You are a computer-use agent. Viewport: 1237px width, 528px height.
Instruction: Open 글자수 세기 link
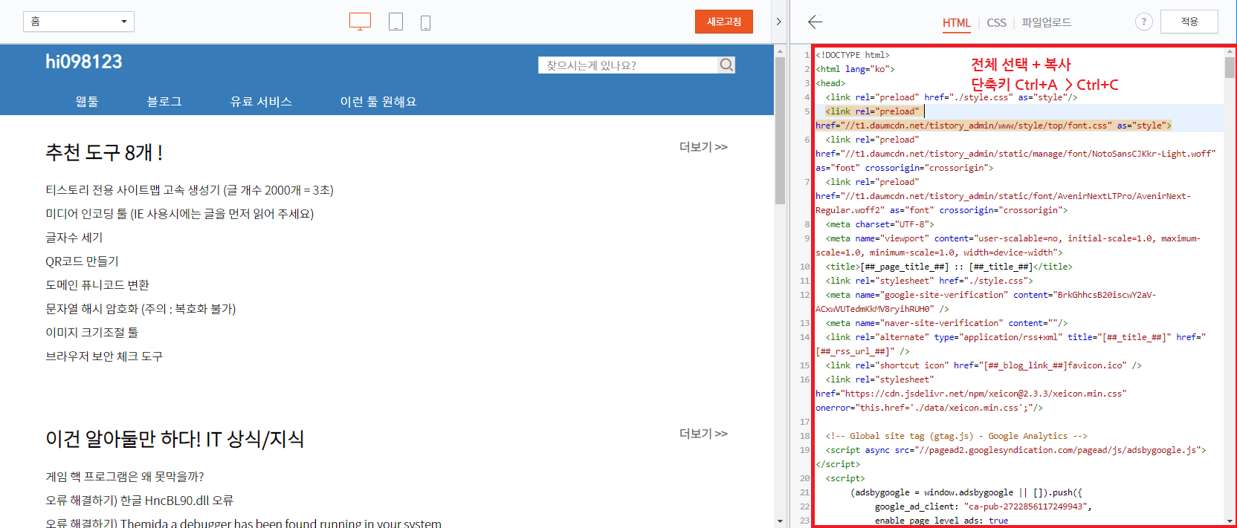click(x=74, y=238)
